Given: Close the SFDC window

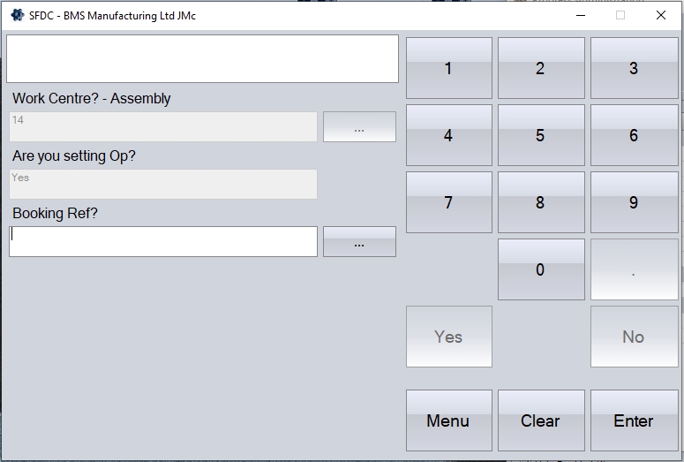Looking at the screenshot, I should click(x=661, y=15).
